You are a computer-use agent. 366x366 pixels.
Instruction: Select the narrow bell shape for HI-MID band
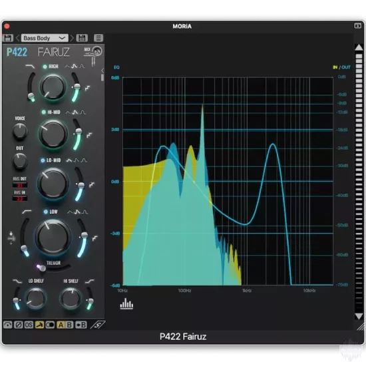83,112
